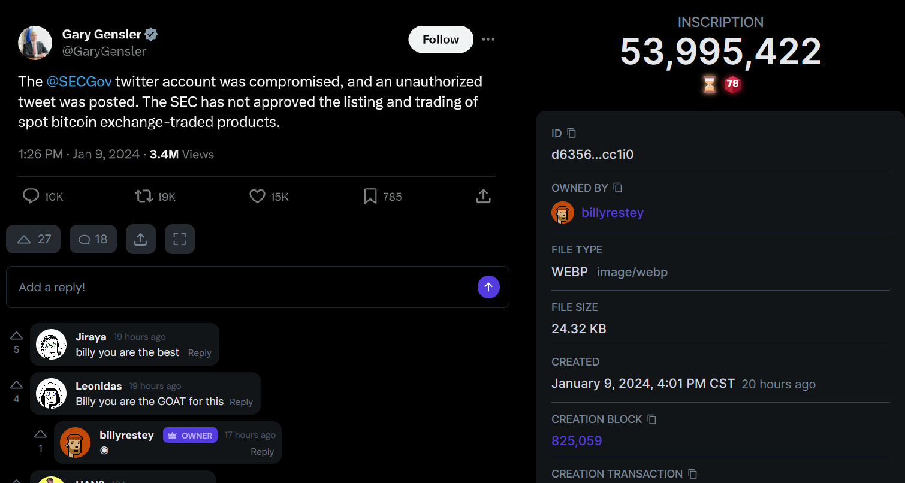This screenshot has height=483, width=905.
Task: Copy the inscription ID
Action: point(571,133)
